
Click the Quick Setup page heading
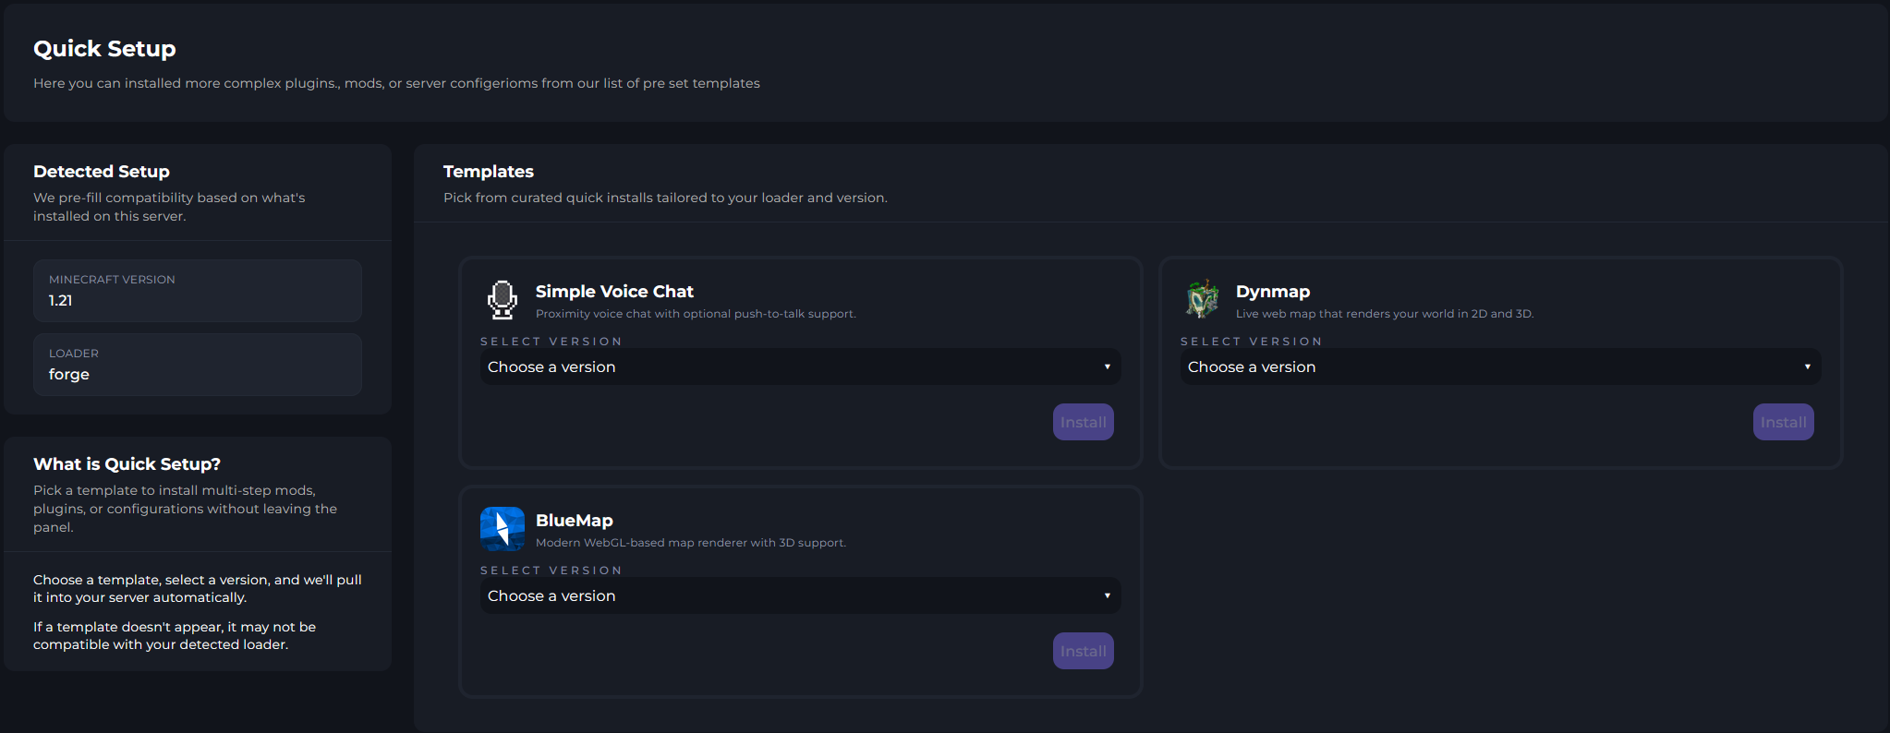[x=104, y=49]
